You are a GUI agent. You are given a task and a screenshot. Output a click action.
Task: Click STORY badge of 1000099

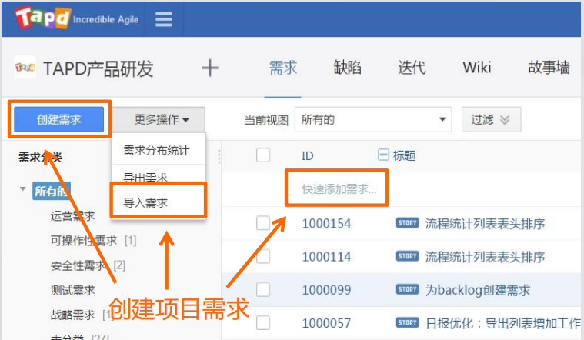coord(408,289)
